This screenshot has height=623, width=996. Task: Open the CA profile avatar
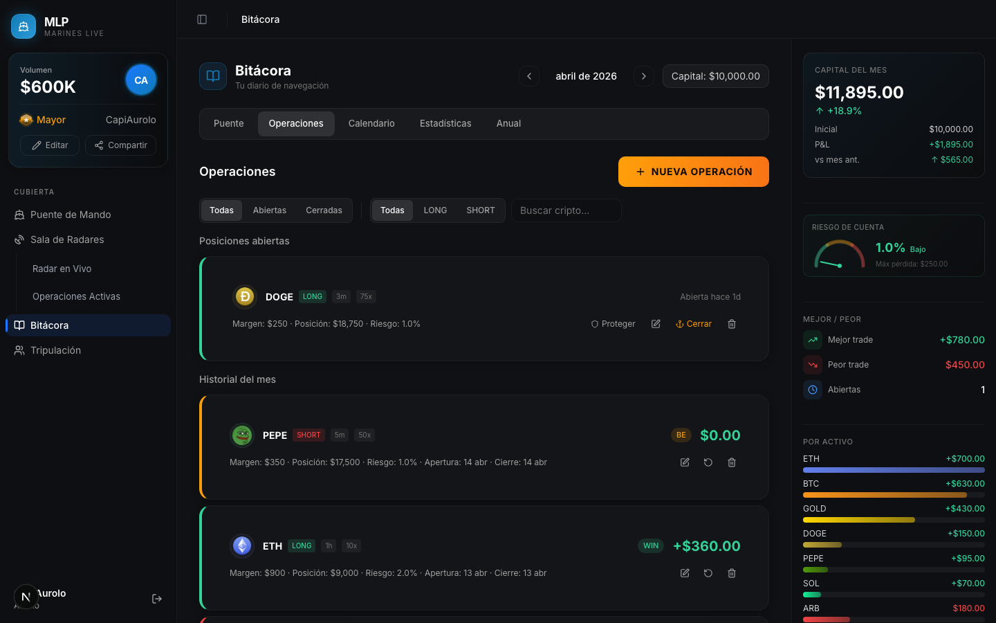[141, 80]
